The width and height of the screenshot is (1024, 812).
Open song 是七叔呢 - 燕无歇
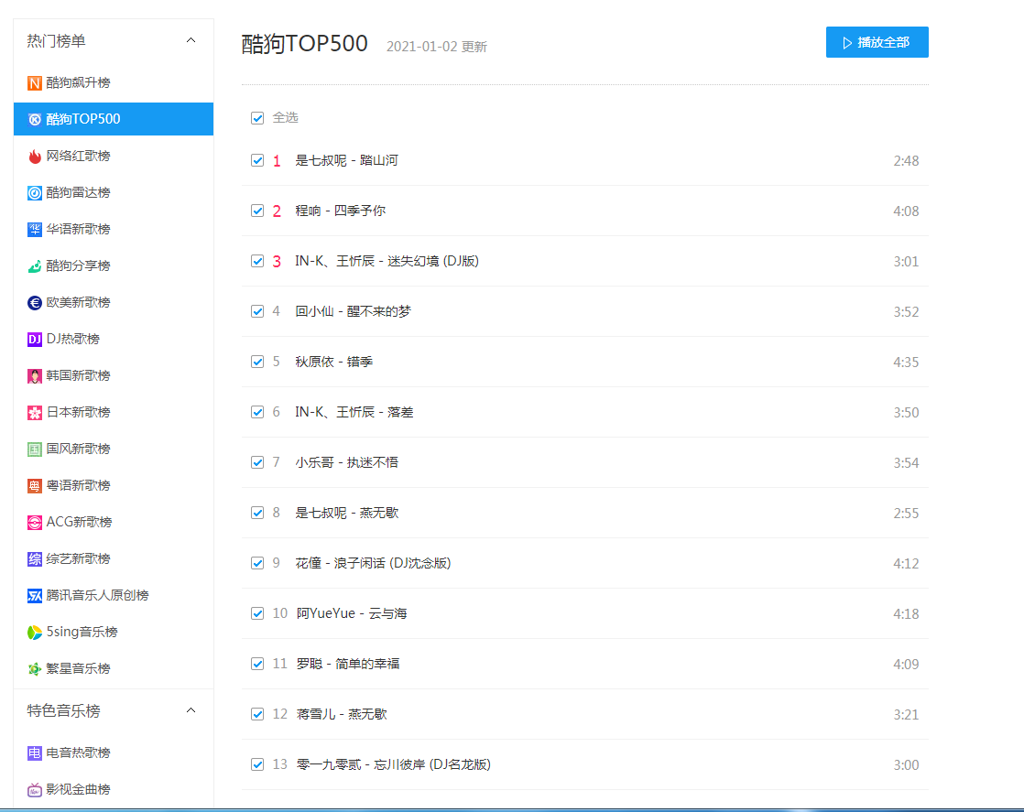(x=346, y=513)
